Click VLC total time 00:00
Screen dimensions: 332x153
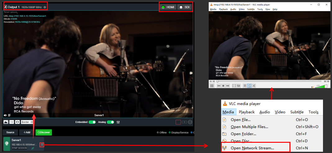click(326, 81)
